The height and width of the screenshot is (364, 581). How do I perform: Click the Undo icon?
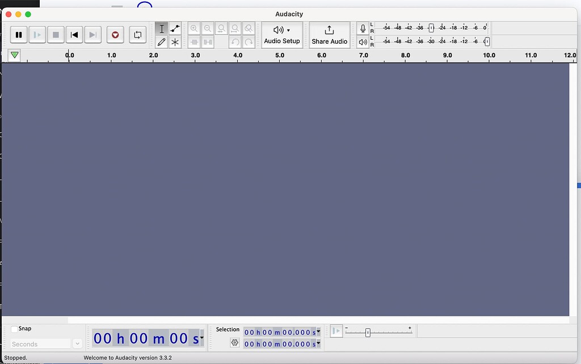point(235,41)
